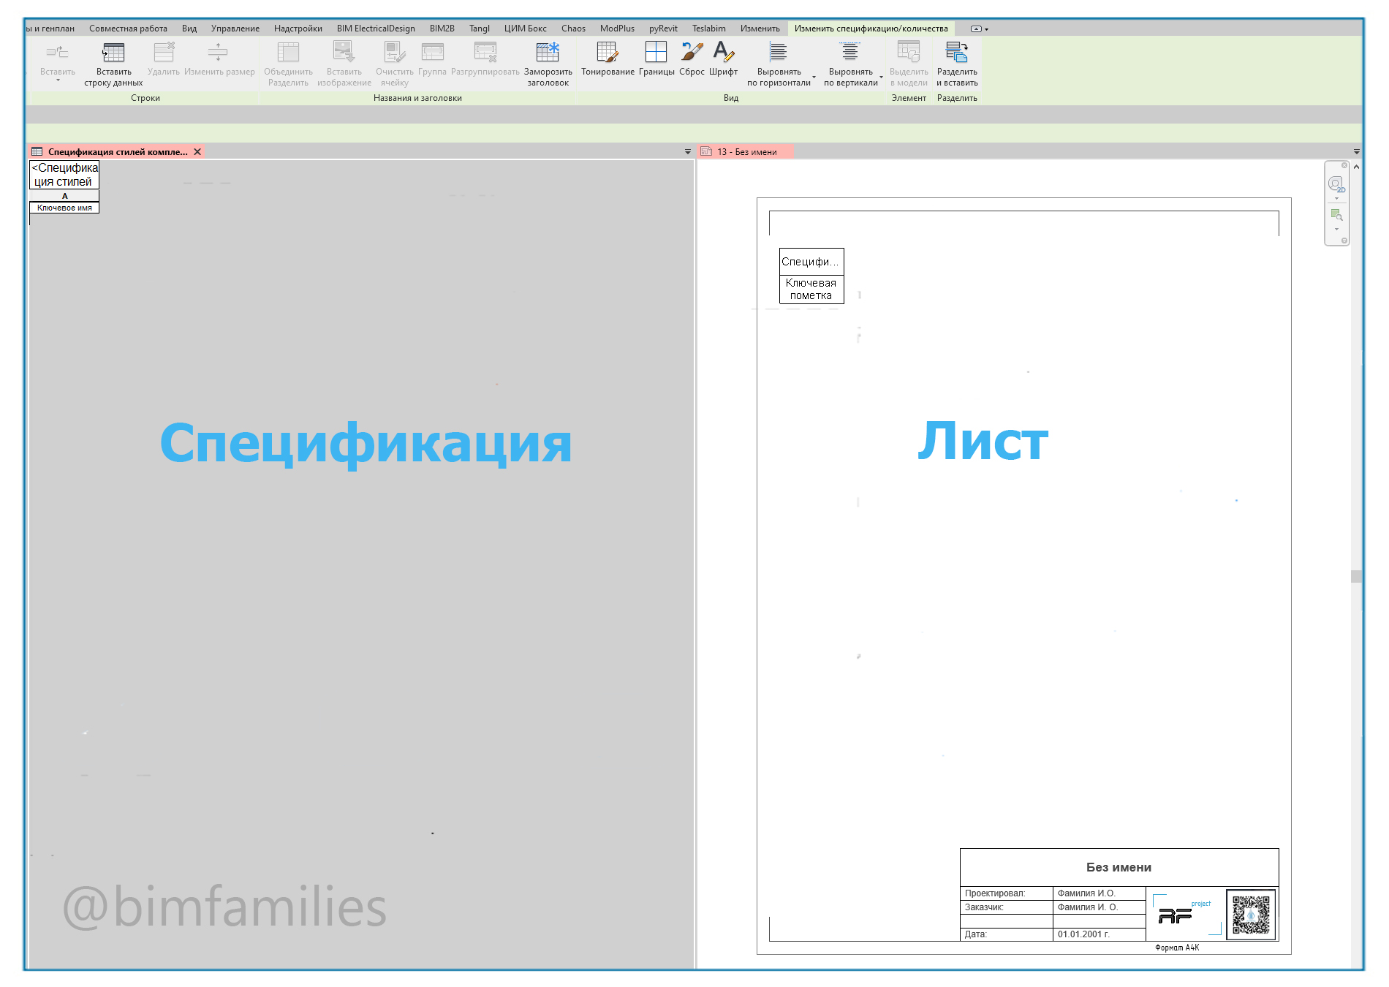Switch to the Изменить ribbon tab

[x=760, y=29]
